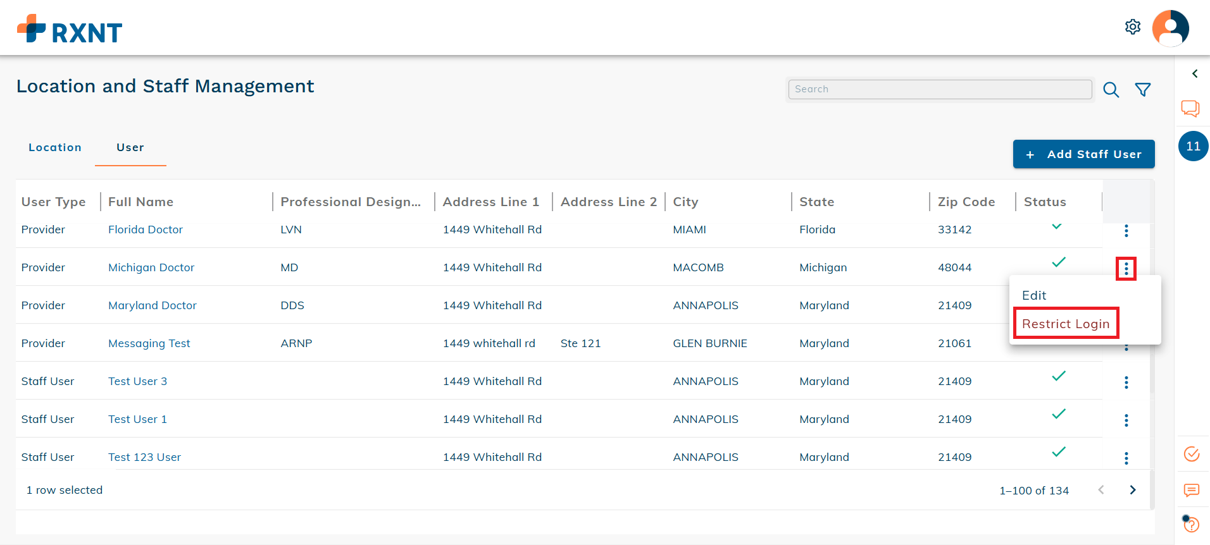Sort by City column header
Viewport: 1210px width, 545px height.
685,202
